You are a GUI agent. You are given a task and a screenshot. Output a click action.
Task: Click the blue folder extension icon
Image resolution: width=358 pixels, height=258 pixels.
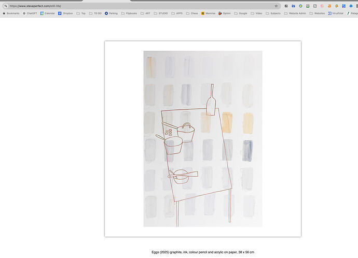(x=293, y=6)
